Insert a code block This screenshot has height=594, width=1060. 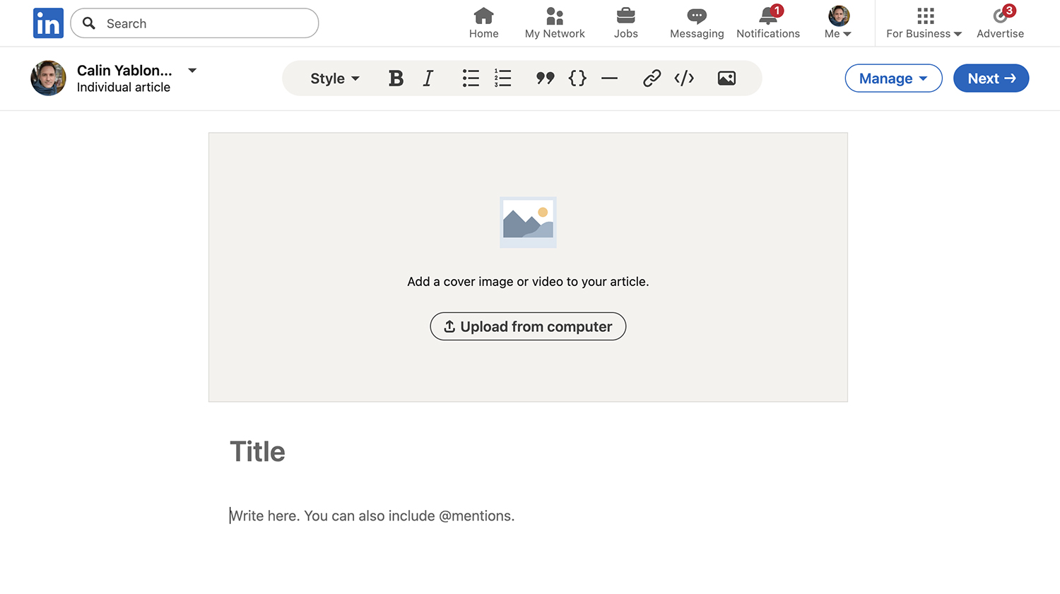pos(577,78)
